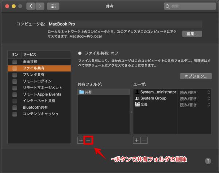Click the yellow minimize window button
219x173 pixels.
point(14,6)
